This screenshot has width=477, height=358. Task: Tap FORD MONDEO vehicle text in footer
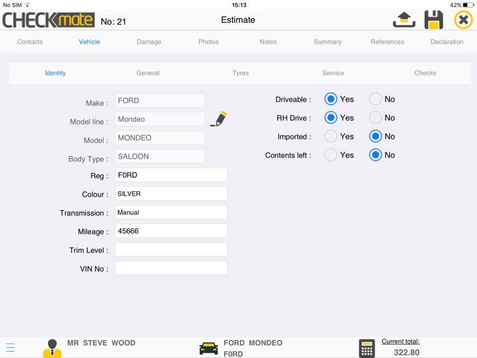(x=253, y=343)
